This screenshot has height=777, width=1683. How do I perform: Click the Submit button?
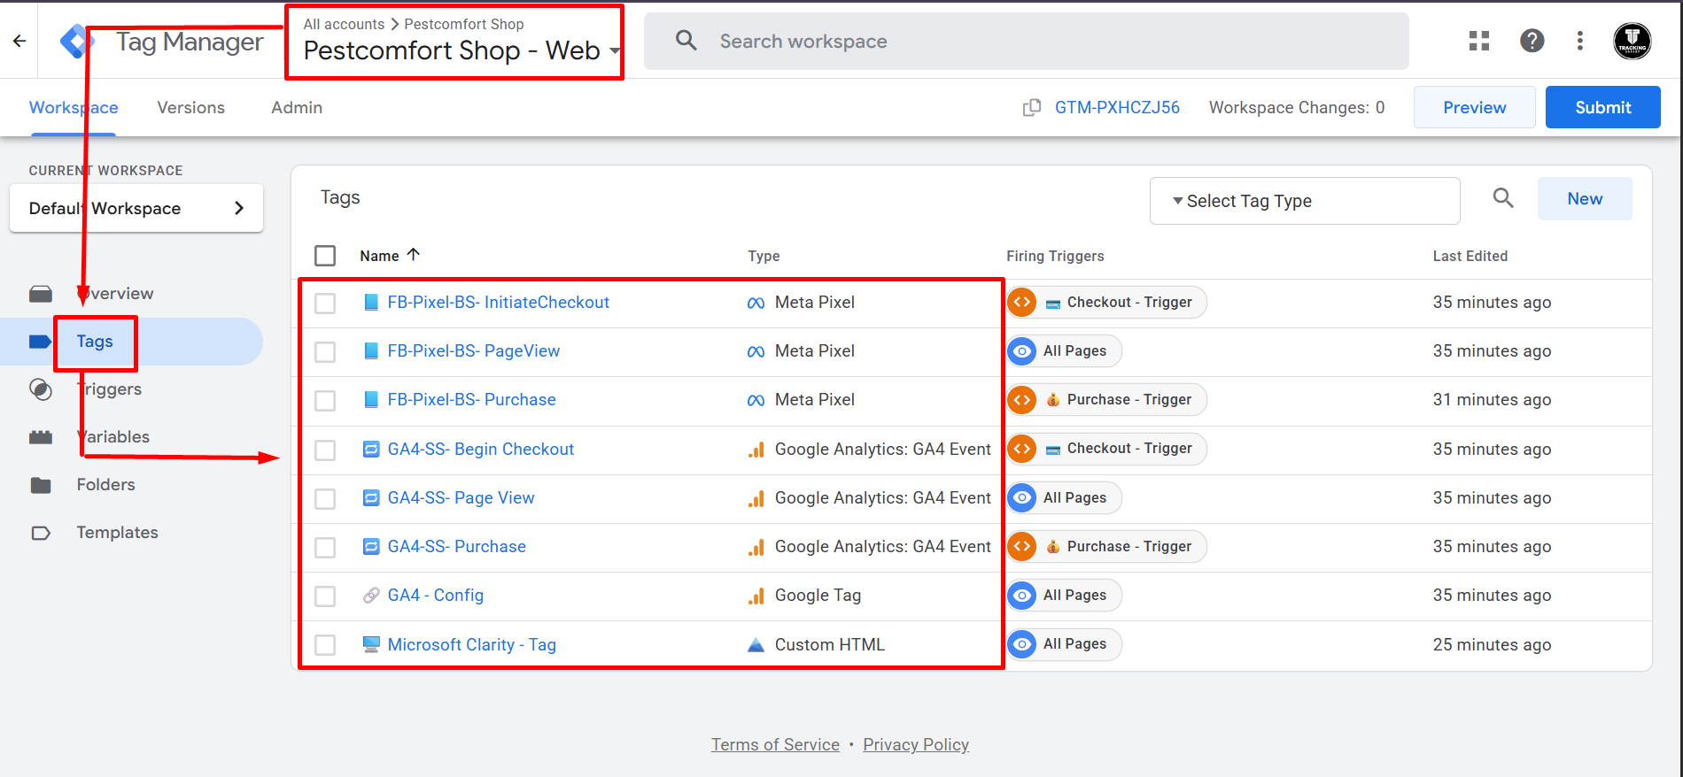coord(1602,107)
